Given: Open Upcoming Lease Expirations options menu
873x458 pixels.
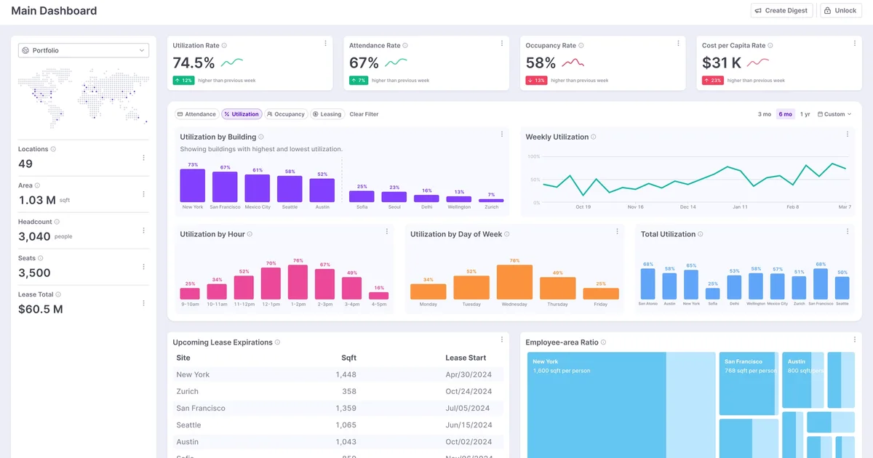Looking at the screenshot, I should (x=502, y=340).
